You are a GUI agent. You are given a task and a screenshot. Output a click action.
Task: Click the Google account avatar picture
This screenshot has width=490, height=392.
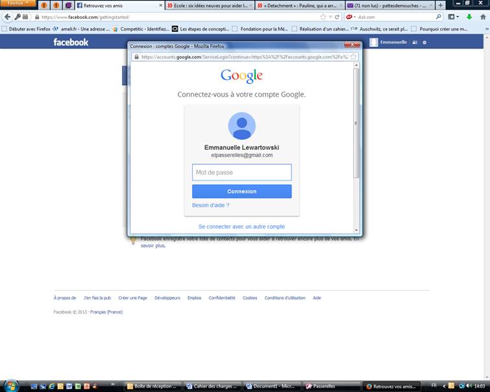242,126
